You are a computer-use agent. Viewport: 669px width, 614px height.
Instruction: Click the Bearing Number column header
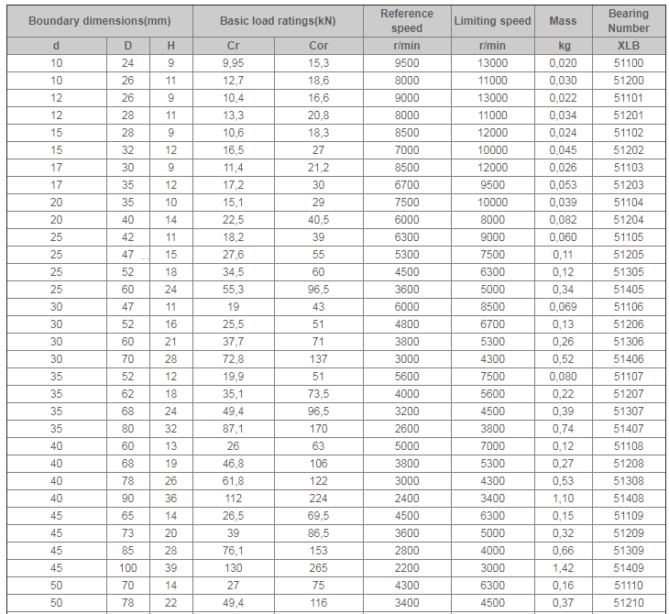click(x=628, y=21)
